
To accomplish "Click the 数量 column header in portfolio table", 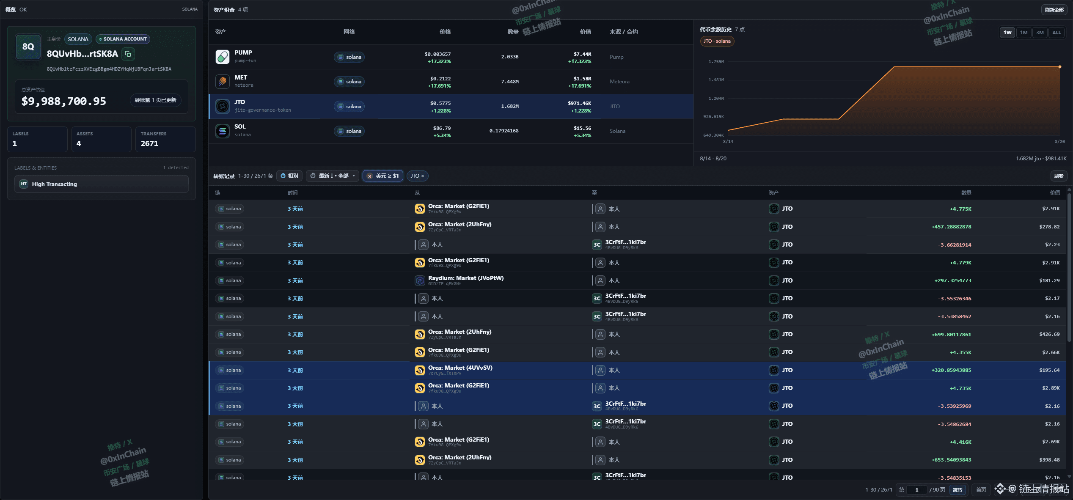I will coord(513,32).
